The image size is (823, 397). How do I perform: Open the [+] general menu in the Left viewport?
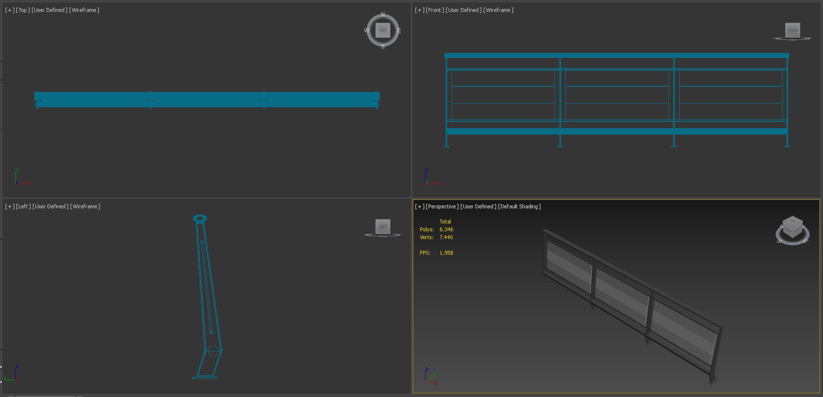10,206
